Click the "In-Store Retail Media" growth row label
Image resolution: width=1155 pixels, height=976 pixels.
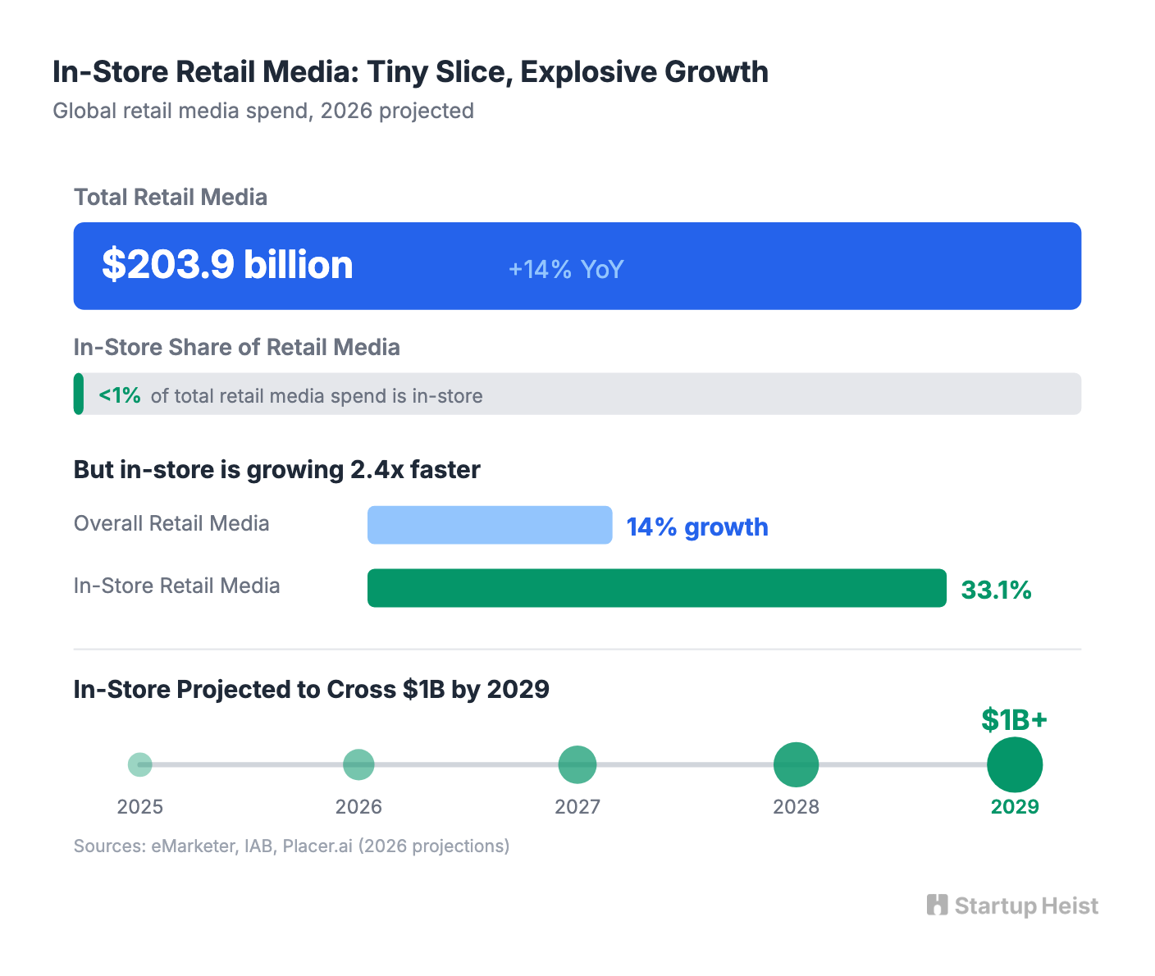[x=177, y=586]
